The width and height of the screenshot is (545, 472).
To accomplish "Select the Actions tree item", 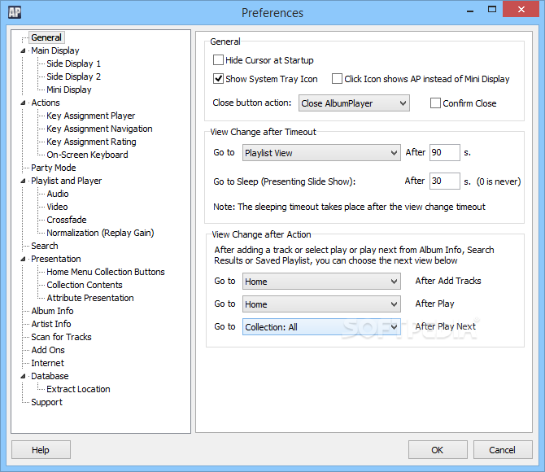I will click(46, 103).
